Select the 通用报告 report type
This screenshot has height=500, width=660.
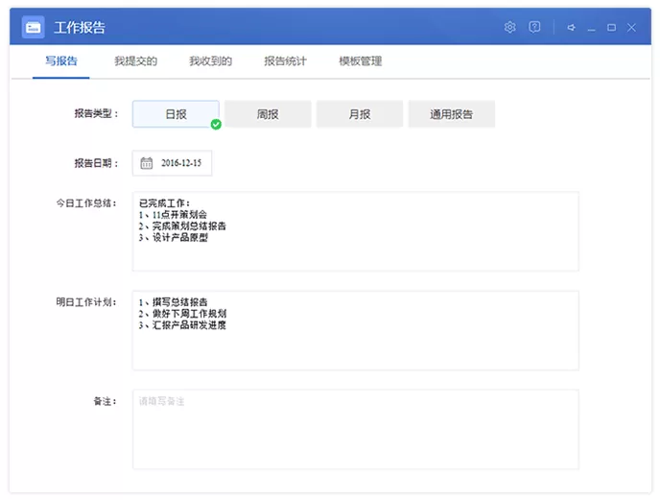click(451, 114)
